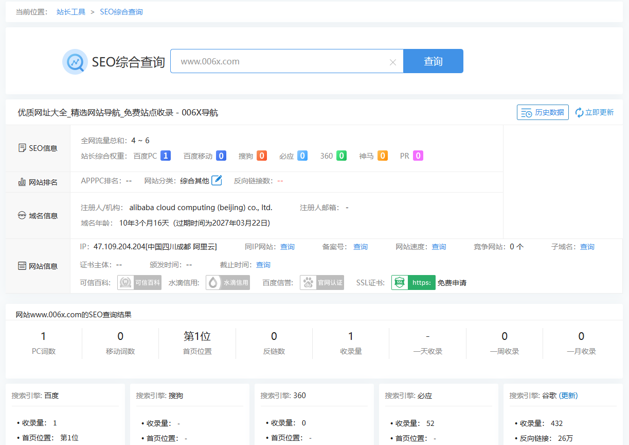The width and height of the screenshot is (629, 445).
Task: Click the 谷歌 (更新) link
Action: point(568,396)
